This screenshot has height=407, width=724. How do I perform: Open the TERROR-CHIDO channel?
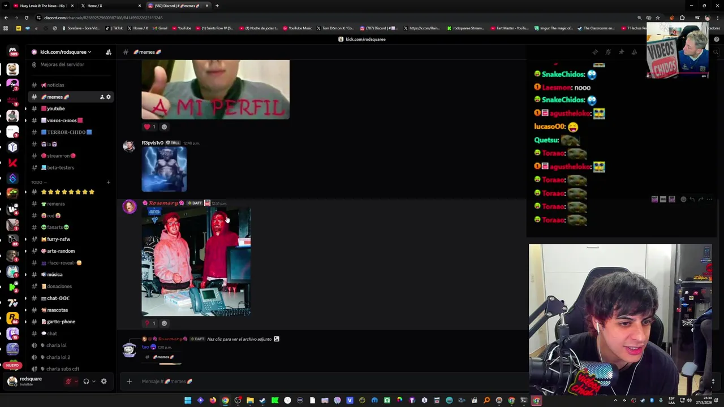66,132
